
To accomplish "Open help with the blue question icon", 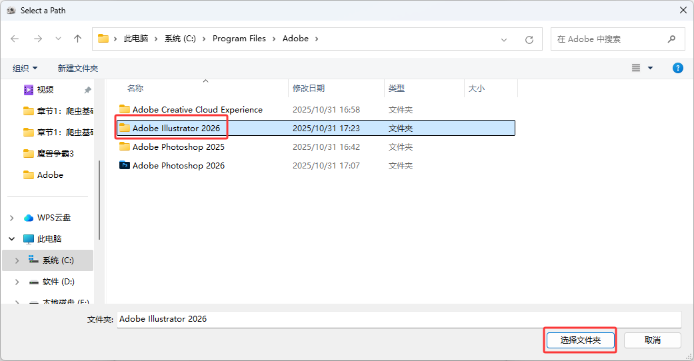I will click(677, 68).
